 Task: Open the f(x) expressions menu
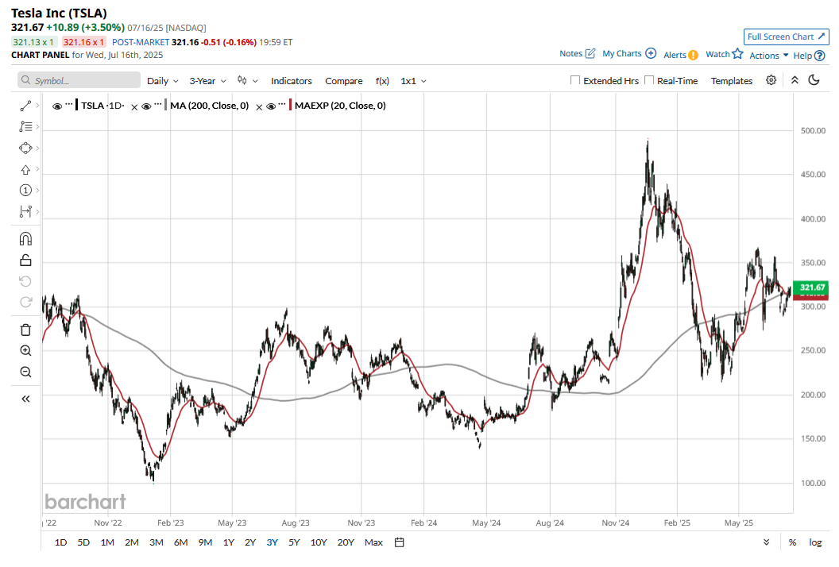382,81
